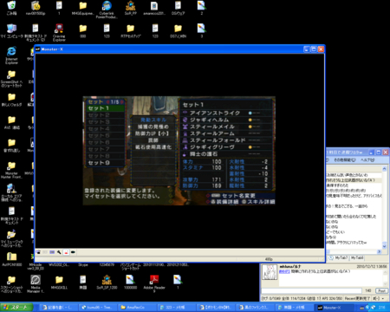Screen dimensions: 390x312
Task: Click the blue display icon in Monster-X toolbar
Action: pos(52,252)
